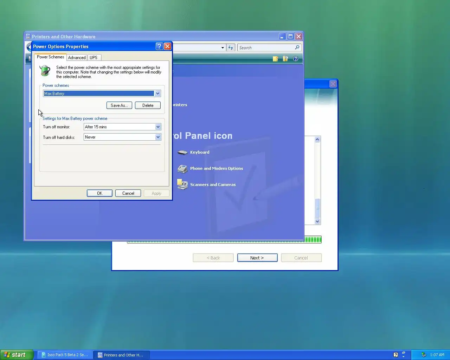
Task: Click OK in Power Options
Action: [x=99, y=193]
